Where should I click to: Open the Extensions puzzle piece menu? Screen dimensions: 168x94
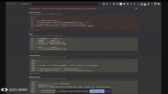pos(148,4)
